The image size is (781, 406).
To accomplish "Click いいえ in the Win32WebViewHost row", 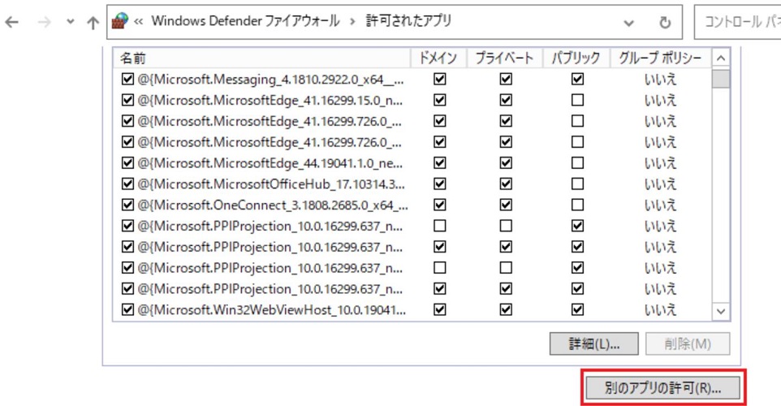I will (x=661, y=310).
